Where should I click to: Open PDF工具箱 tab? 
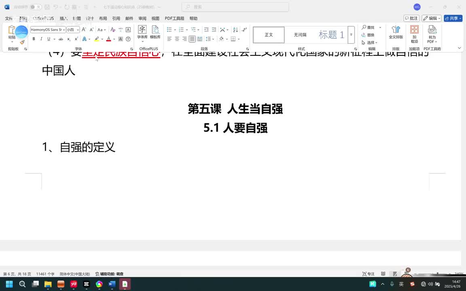(x=174, y=19)
